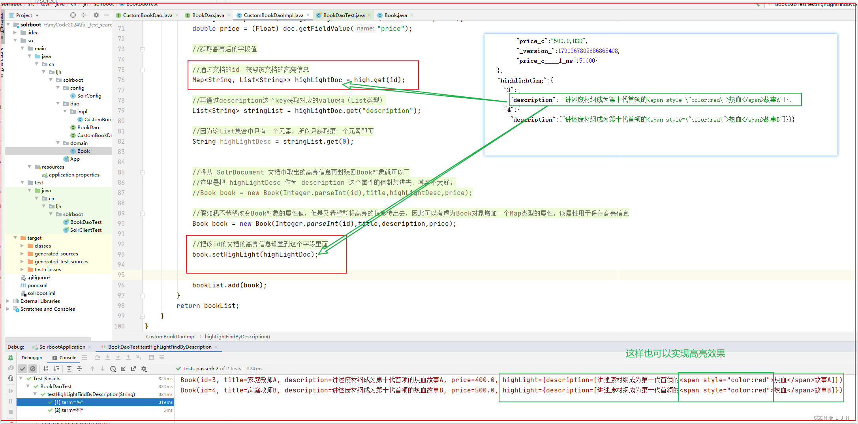858x424 pixels.
Task: Click the 'Select Opened File' crosshair icon in Project toolbar
Action: [x=73, y=15]
